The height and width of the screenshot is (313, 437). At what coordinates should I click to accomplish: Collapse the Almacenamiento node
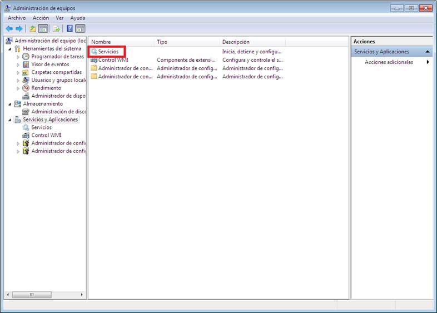point(10,104)
